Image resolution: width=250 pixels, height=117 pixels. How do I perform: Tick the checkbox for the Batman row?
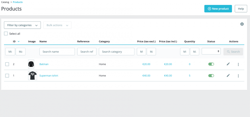click(7, 64)
